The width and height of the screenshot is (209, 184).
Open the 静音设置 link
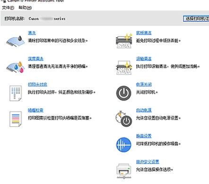click(144, 136)
